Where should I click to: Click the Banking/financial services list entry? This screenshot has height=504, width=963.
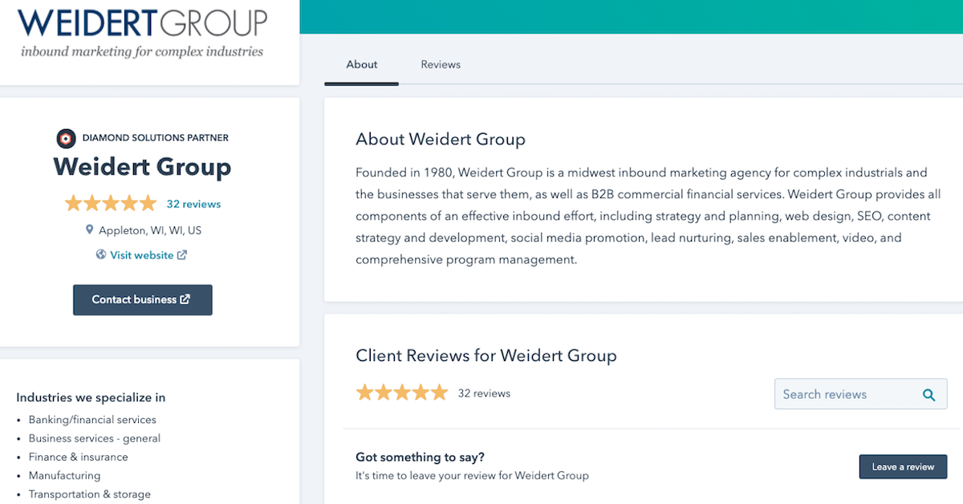pos(92,419)
